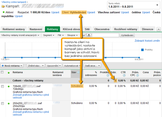Sort by Cena column header
The width and height of the screenshot is (162, 117).
pyautogui.click(x=146, y=72)
